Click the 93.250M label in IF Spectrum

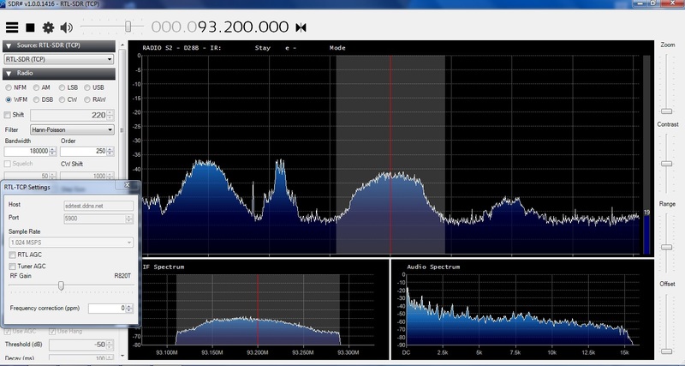tap(303, 352)
